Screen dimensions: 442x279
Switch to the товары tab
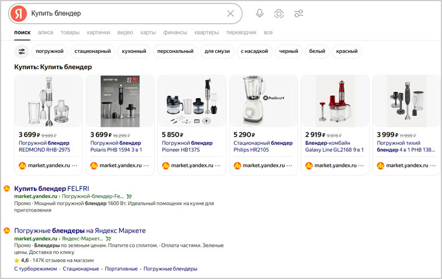click(70, 33)
